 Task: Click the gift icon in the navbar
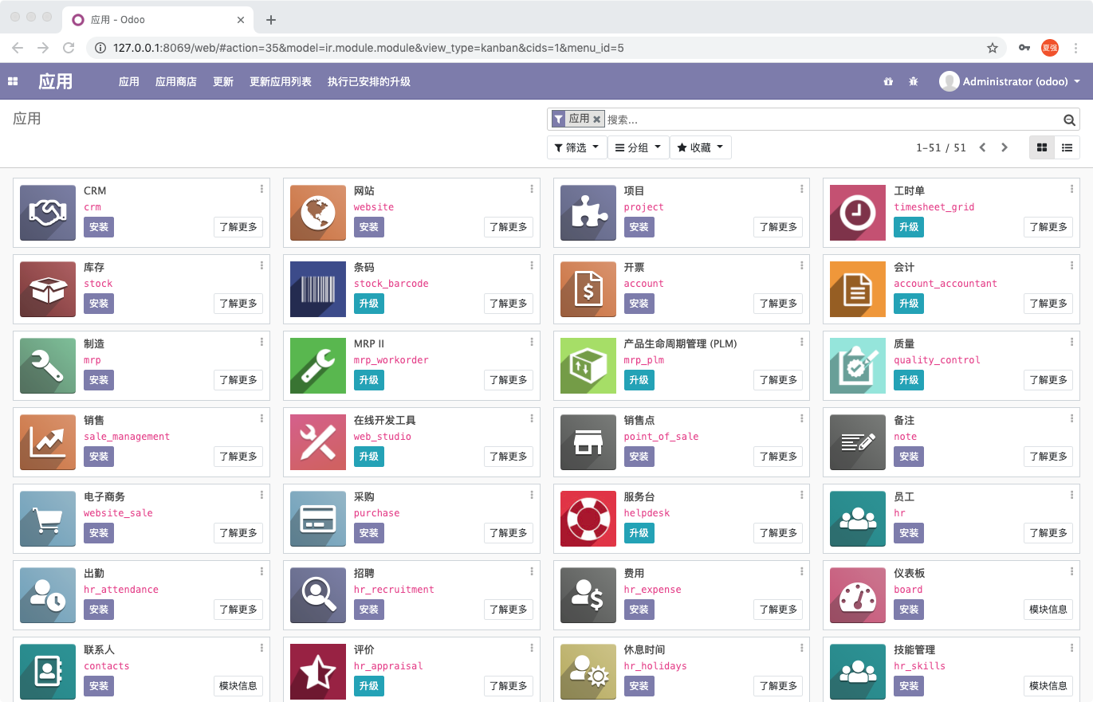(888, 81)
